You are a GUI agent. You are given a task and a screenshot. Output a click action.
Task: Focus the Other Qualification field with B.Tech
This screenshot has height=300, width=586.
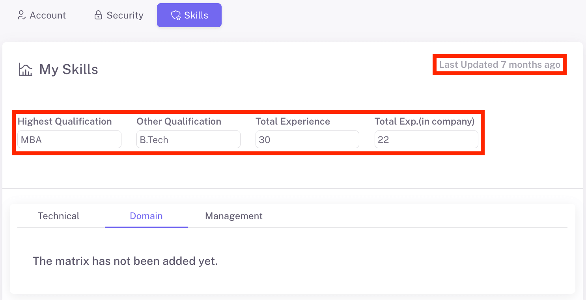pyautogui.click(x=188, y=140)
